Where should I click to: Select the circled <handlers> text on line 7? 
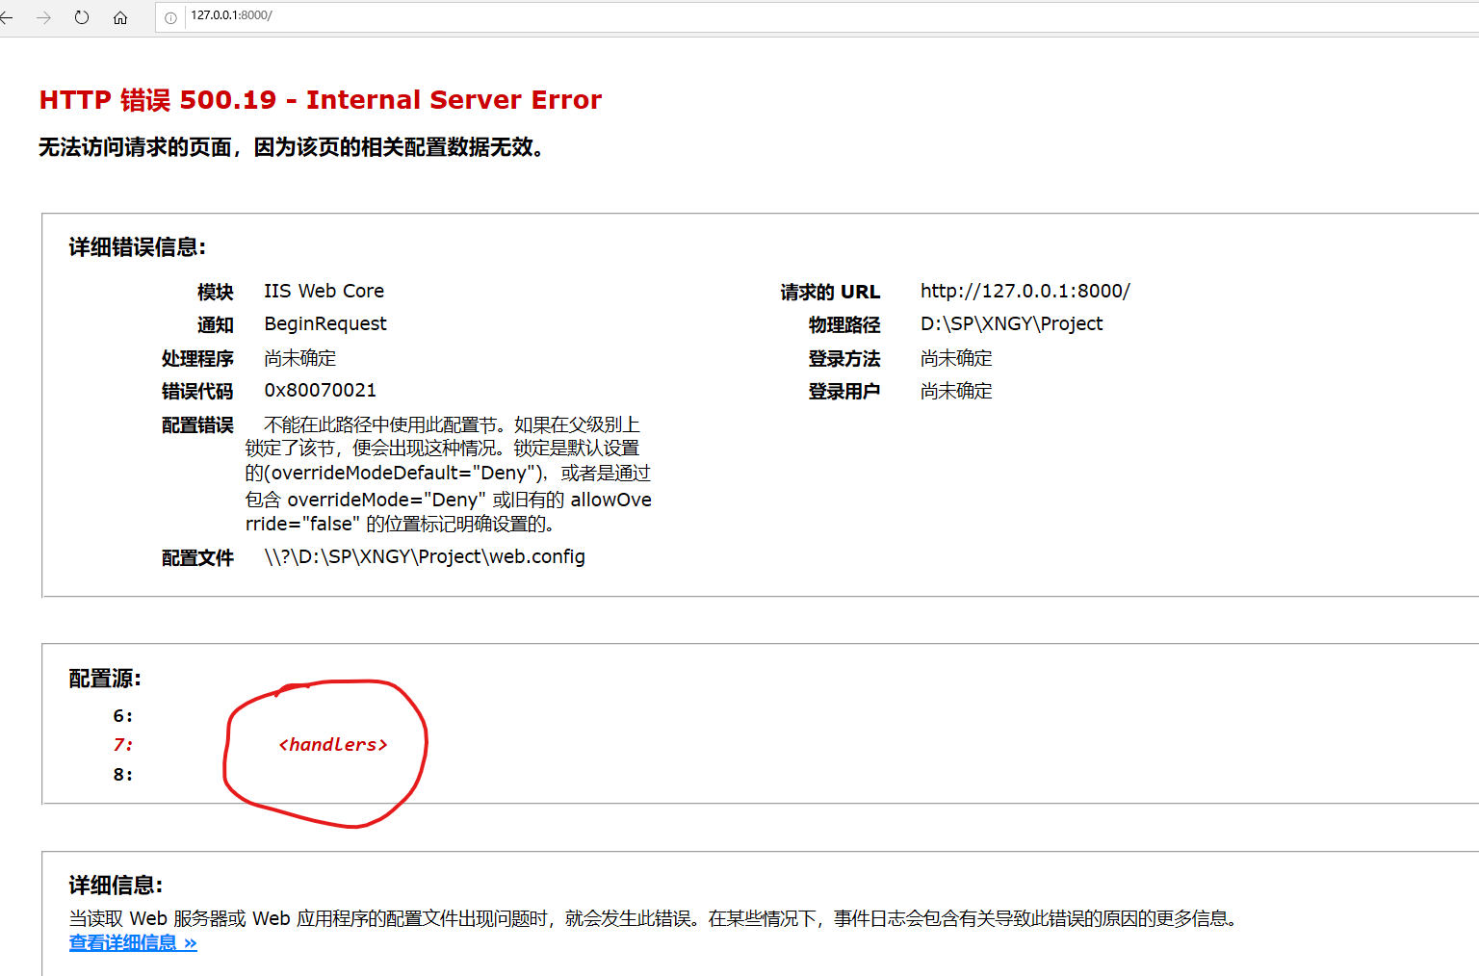point(332,744)
